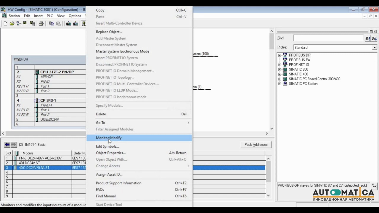Select Master System Isochronous Mode
The height and width of the screenshot is (213, 379).
click(139, 51)
